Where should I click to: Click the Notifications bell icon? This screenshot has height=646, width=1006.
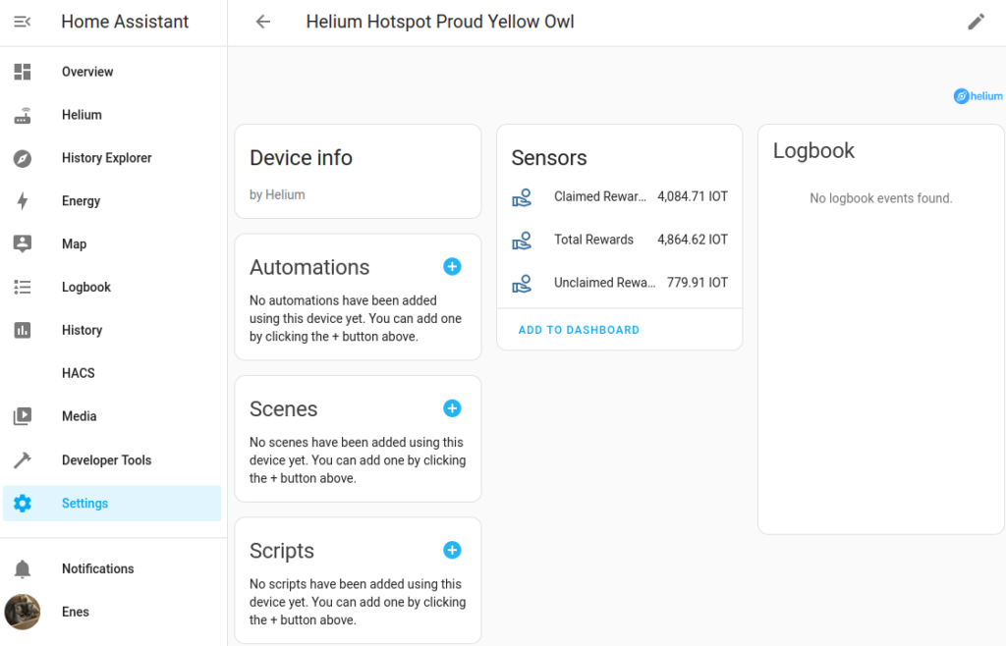point(23,568)
